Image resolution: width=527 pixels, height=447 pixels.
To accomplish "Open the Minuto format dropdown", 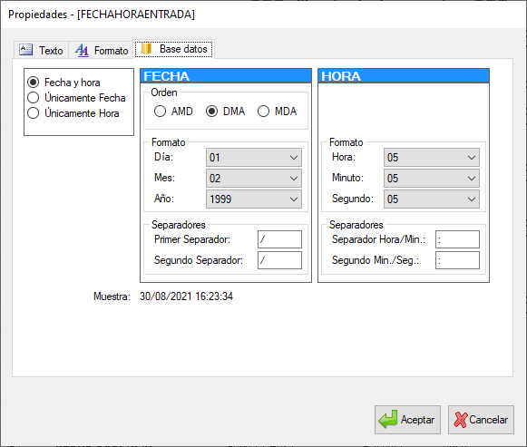I will [x=432, y=179].
